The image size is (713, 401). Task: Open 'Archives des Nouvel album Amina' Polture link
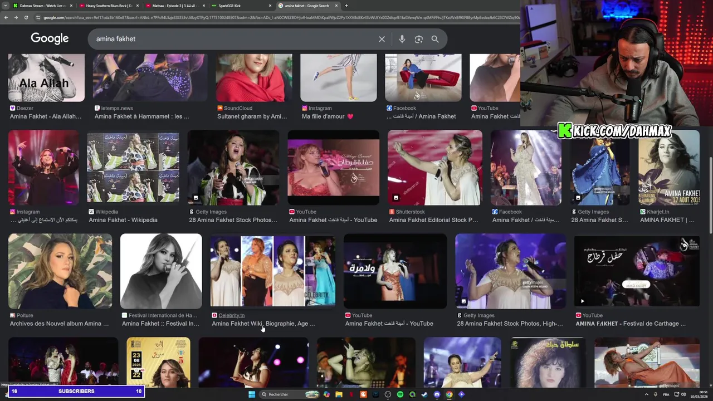[x=59, y=324]
